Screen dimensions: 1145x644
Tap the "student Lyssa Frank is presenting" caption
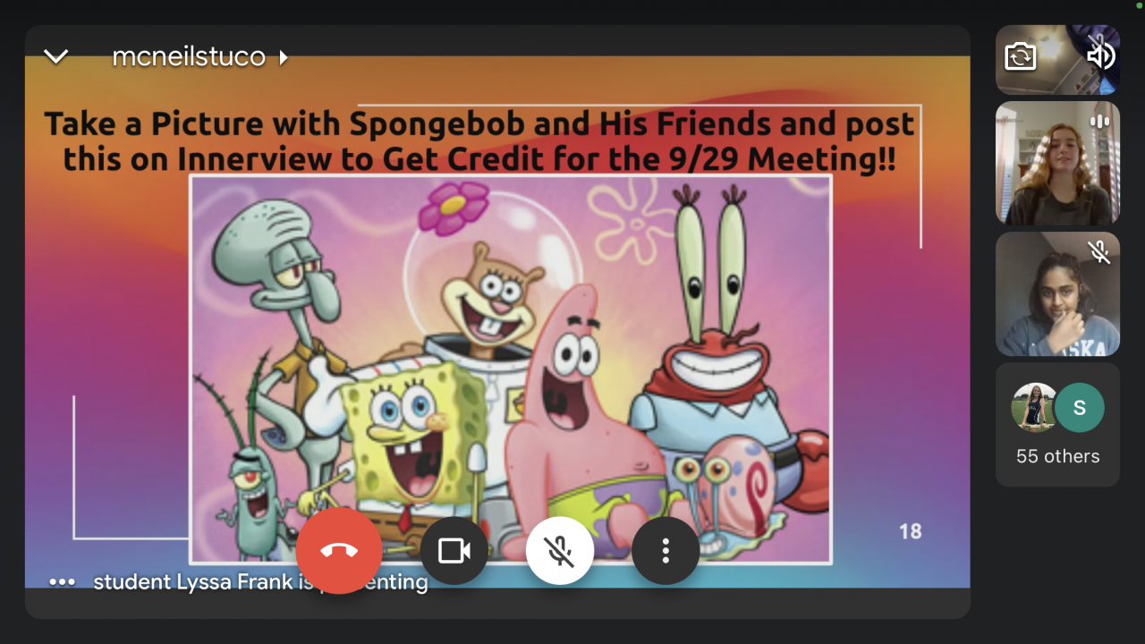coord(260,582)
